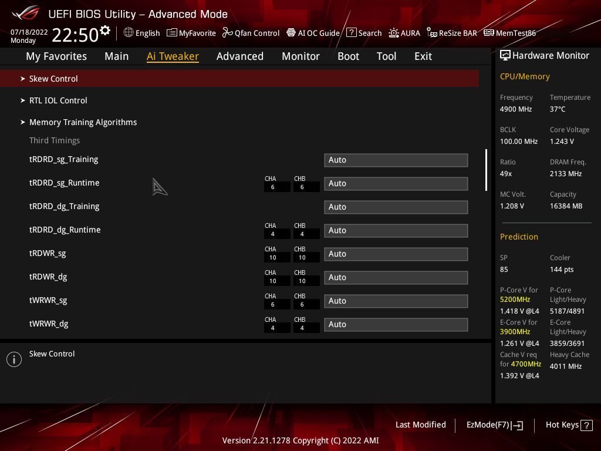The image size is (601, 451).
Task: Open AURA lighting icon
Action: pyautogui.click(x=394, y=33)
